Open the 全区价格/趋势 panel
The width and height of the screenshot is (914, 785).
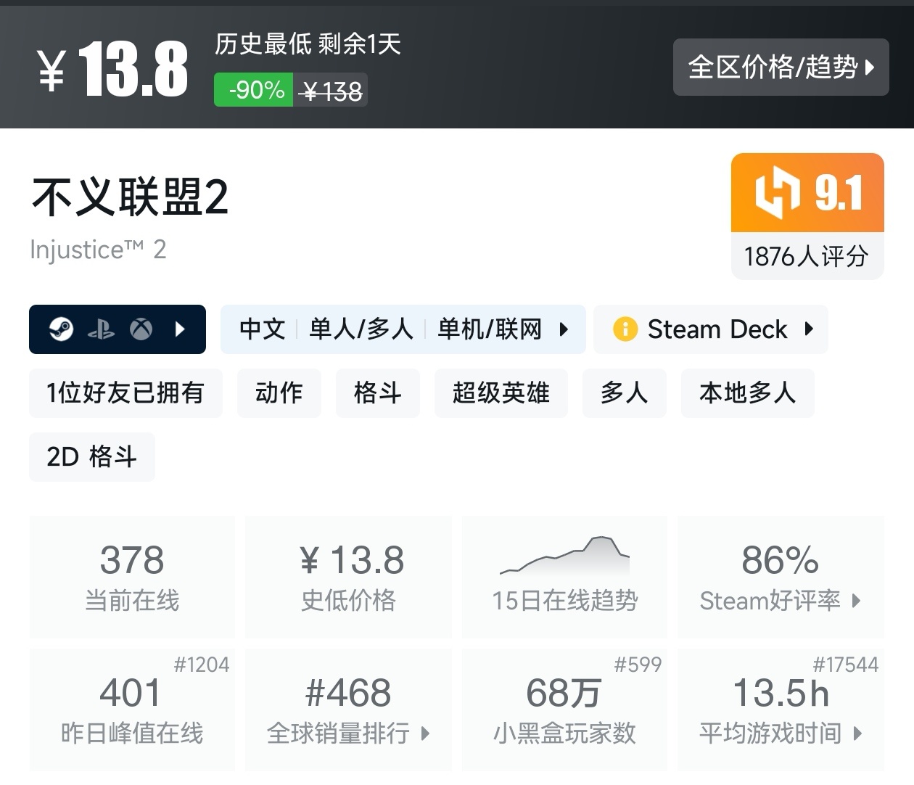click(781, 67)
